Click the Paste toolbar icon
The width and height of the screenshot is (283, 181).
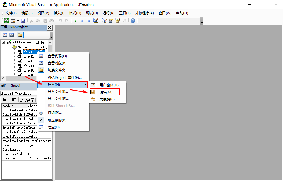click(45, 21)
